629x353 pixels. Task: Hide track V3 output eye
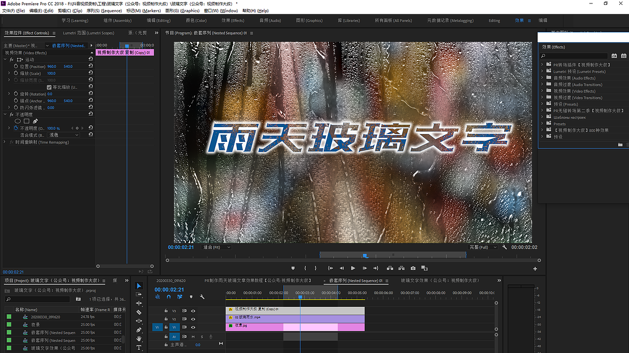click(x=193, y=311)
